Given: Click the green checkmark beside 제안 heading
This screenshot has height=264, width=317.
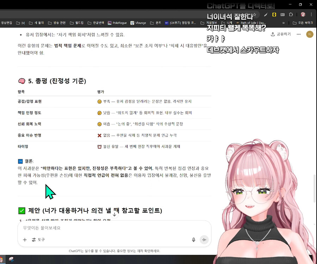Looking at the screenshot, I should coord(21,210).
